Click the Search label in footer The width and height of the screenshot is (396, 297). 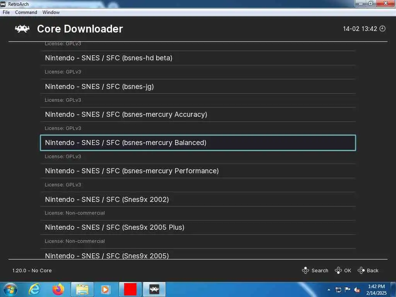point(320,270)
